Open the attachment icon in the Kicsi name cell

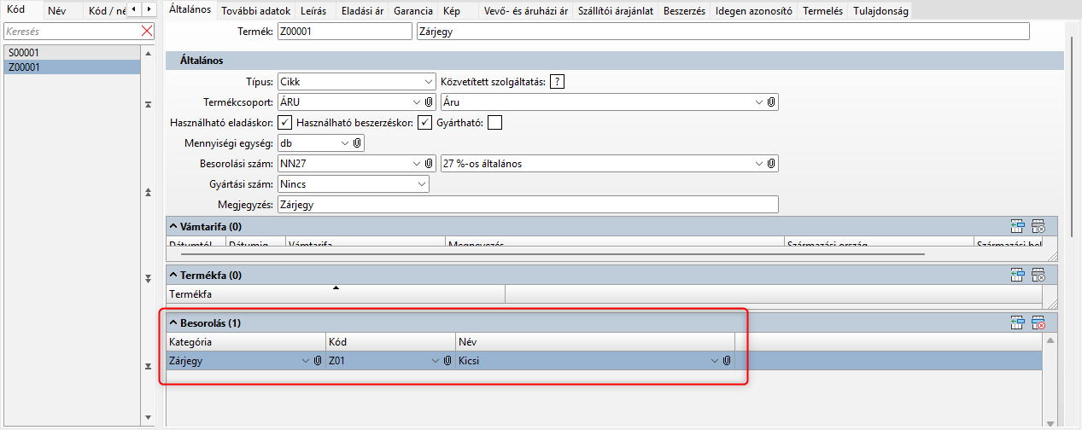point(727,361)
